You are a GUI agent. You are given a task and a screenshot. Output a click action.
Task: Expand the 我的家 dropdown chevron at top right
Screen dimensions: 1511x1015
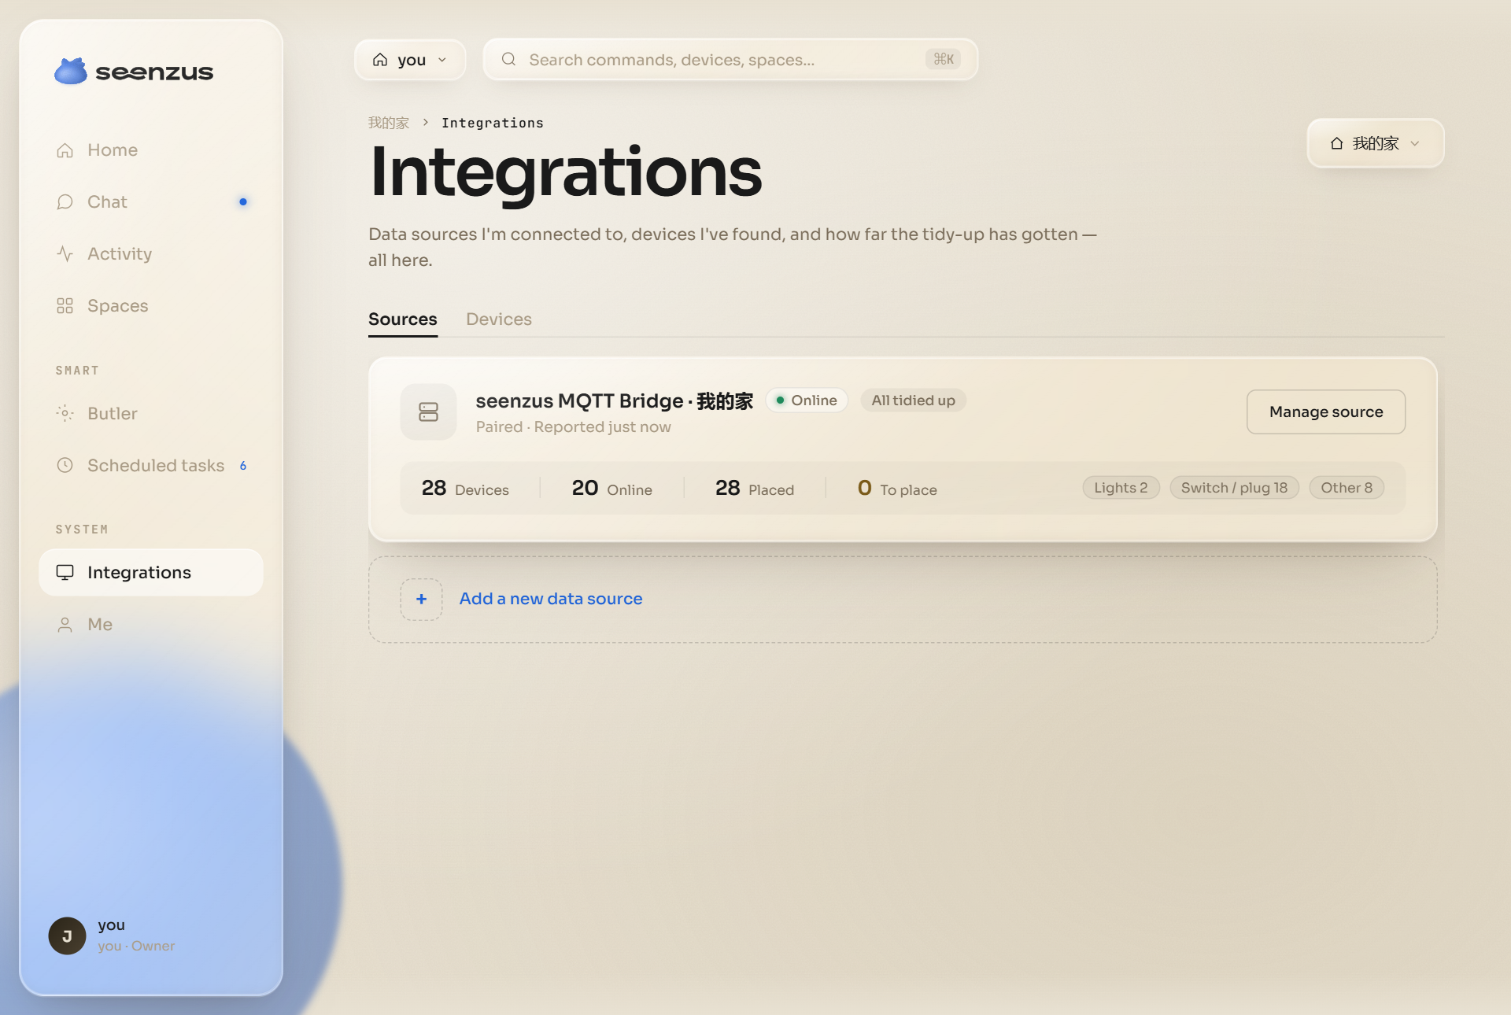[1415, 143]
